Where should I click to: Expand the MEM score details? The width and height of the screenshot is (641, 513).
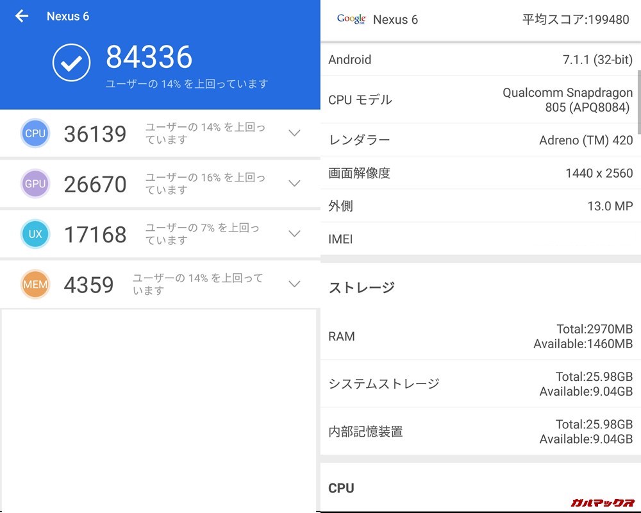294,284
